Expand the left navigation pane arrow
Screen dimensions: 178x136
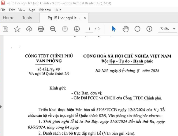click(1, 107)
